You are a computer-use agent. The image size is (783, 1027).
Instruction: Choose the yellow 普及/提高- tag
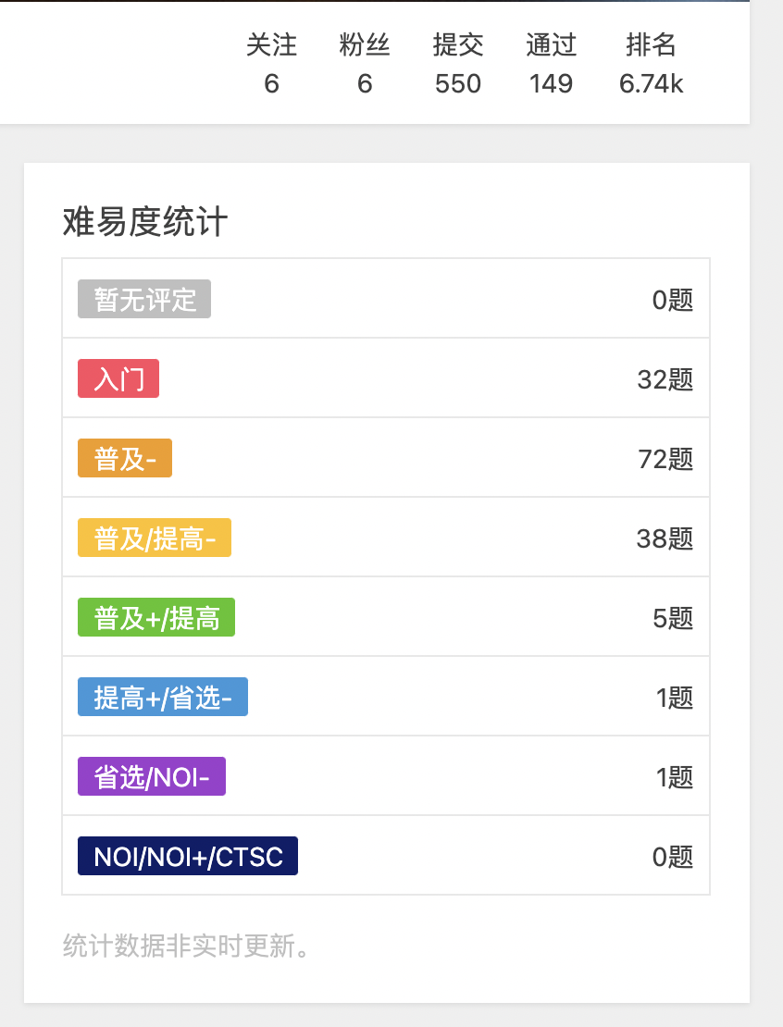(155, 538)
